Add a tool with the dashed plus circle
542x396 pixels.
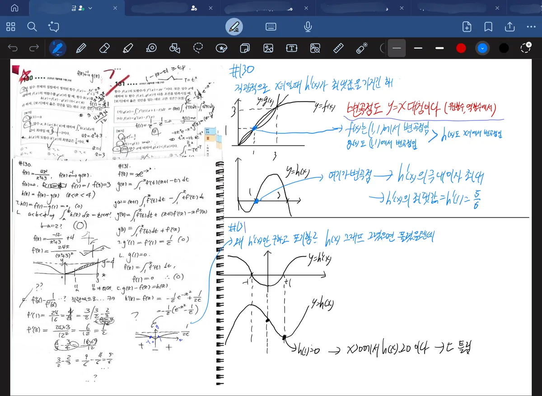(x=526, y=47)
